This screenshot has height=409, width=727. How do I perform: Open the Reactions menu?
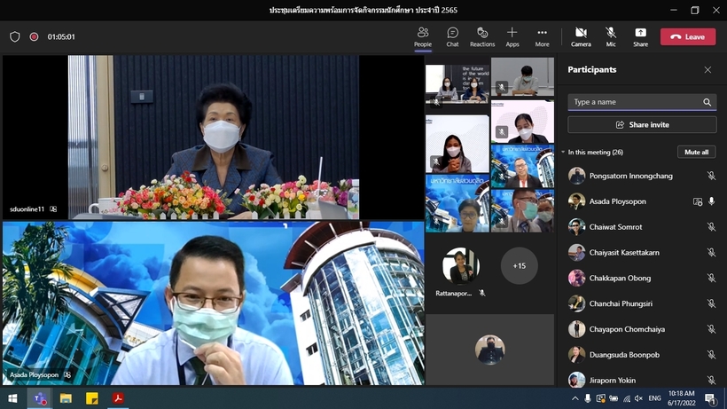pyautogui.click(x=482, y=37)
